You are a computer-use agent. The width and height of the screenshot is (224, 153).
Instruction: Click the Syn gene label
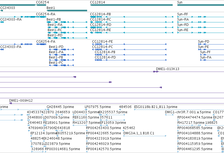point(180,2)
